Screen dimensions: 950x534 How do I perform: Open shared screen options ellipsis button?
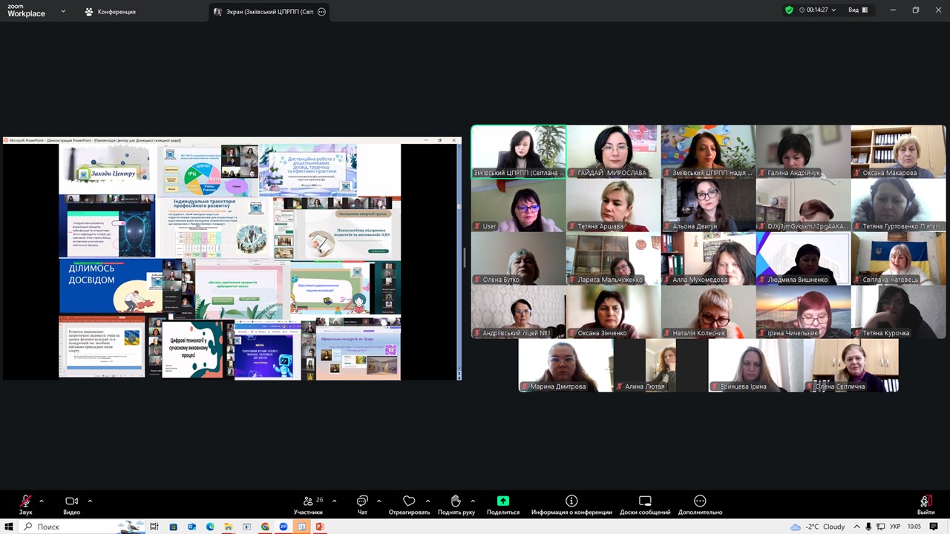tap(321, 12)
